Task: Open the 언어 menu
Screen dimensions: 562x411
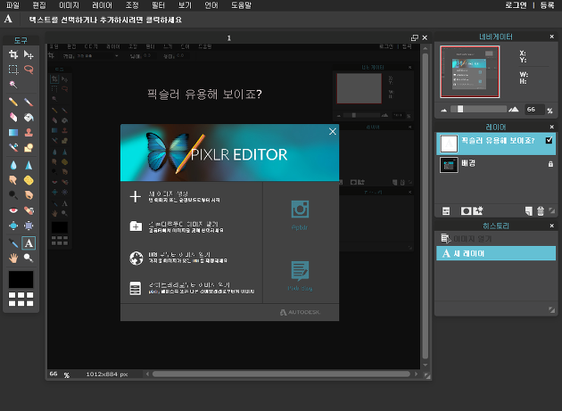Action: (211, 5)
